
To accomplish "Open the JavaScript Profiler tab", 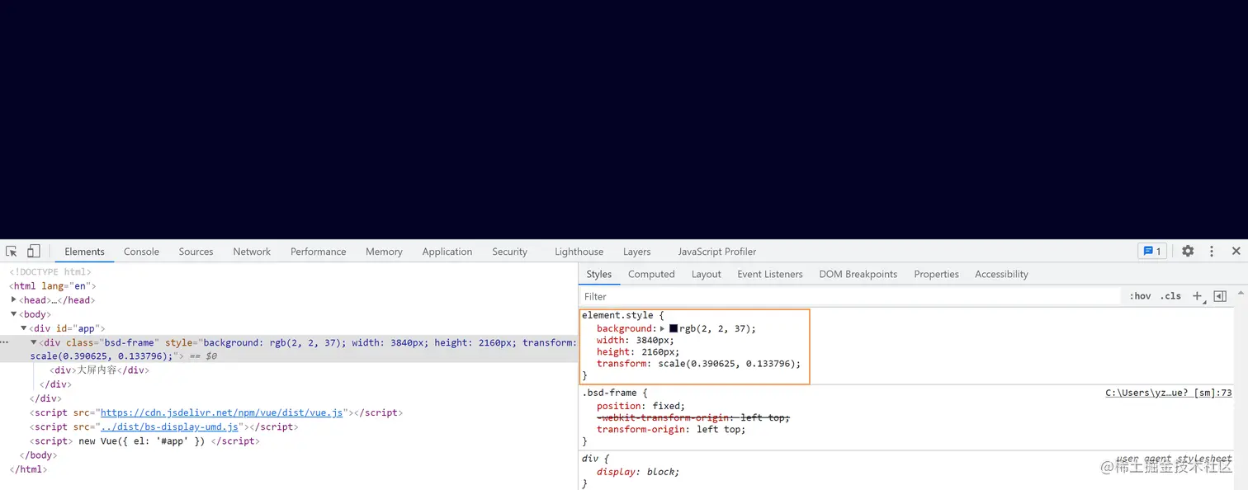I will (716, 252).
